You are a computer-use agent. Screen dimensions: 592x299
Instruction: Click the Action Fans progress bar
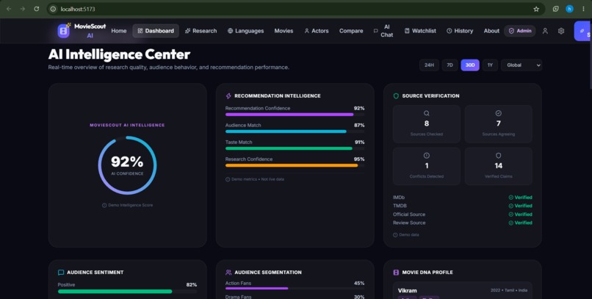click(295, 289)
